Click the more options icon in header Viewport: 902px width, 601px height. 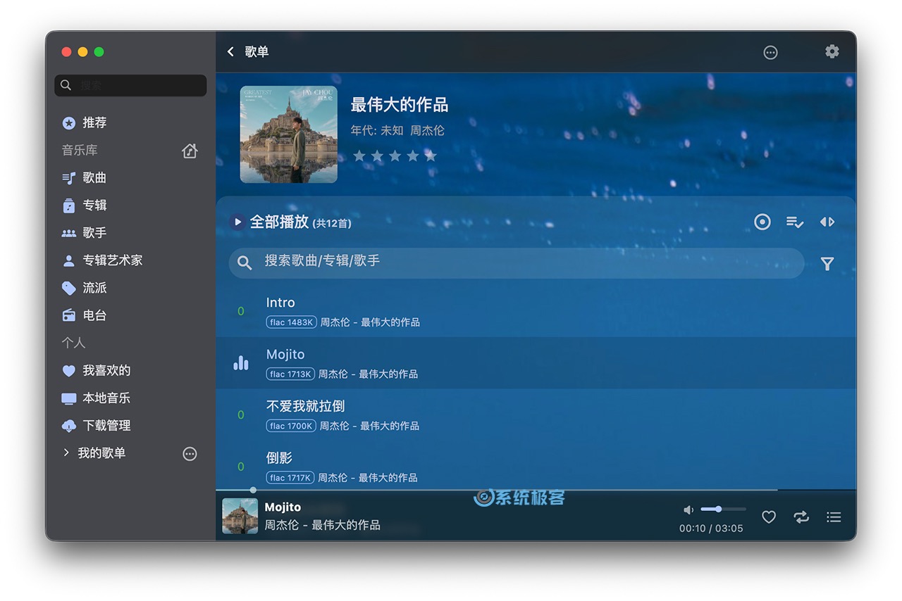770,52
